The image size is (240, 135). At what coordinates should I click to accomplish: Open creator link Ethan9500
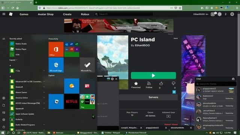click(x=142, y=45)
